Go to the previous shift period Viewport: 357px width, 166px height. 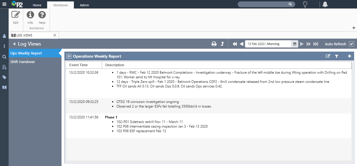click(241, 44)
